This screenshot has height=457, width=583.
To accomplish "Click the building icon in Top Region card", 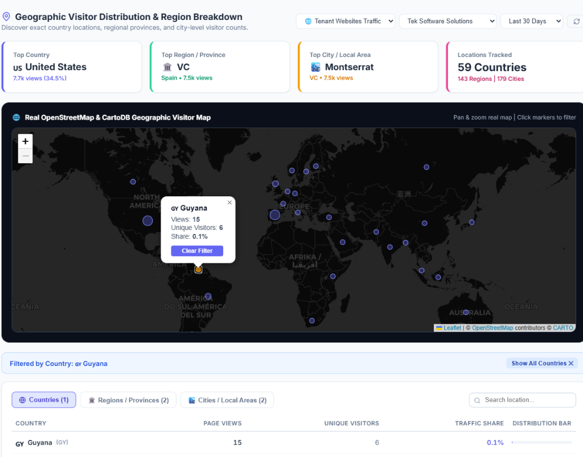I will pyautogui.click(x=167, y=67).
